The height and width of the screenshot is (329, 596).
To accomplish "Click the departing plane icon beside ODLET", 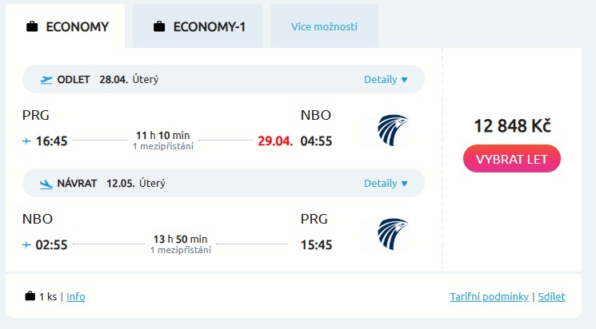I will tap(46, 79).
